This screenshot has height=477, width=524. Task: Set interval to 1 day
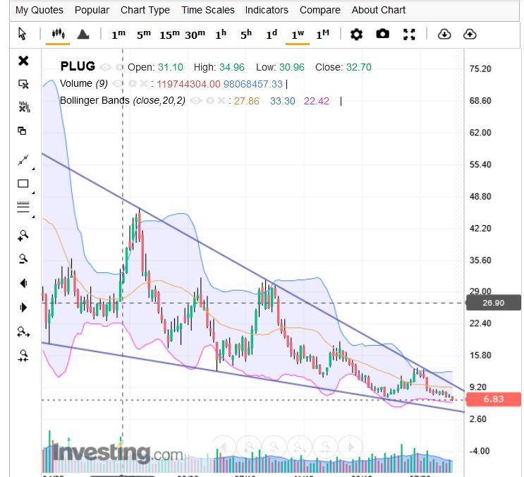pos(272,34)
